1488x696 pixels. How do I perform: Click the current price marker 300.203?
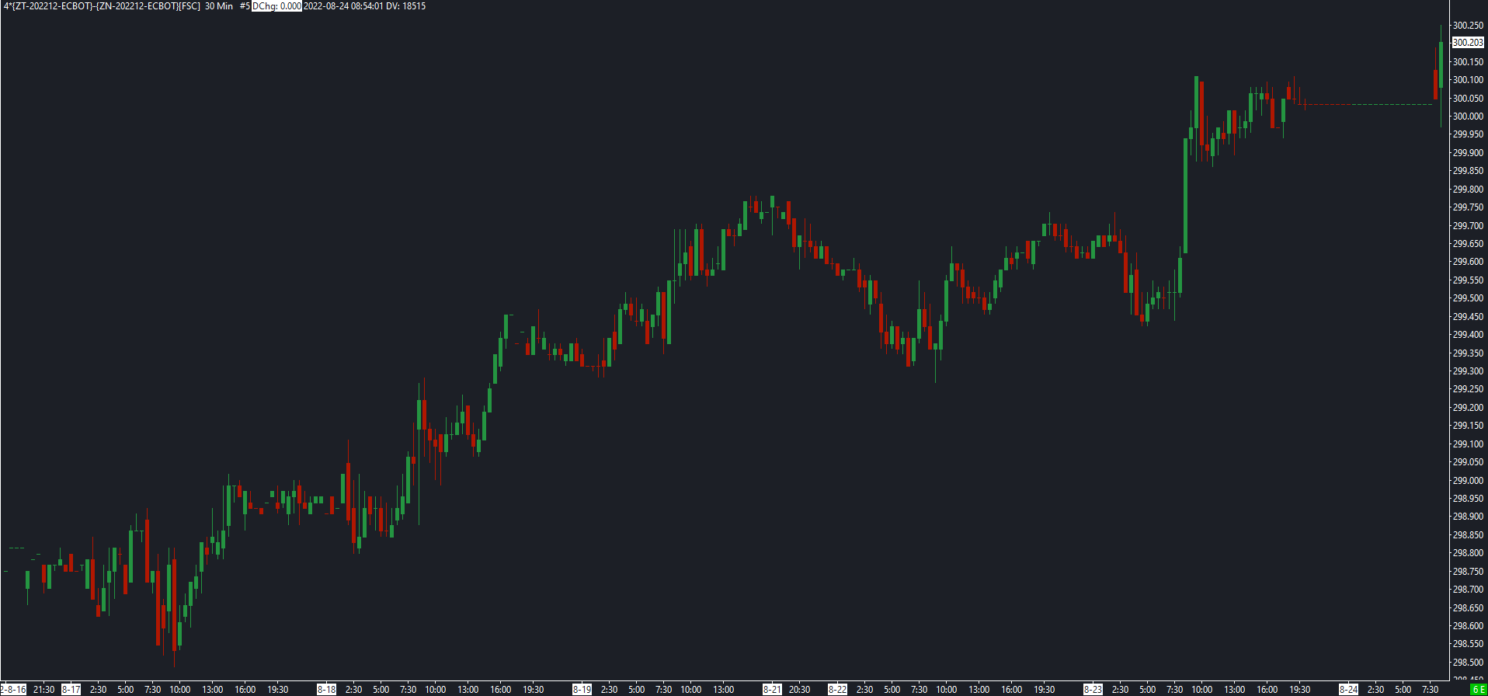1468,43
